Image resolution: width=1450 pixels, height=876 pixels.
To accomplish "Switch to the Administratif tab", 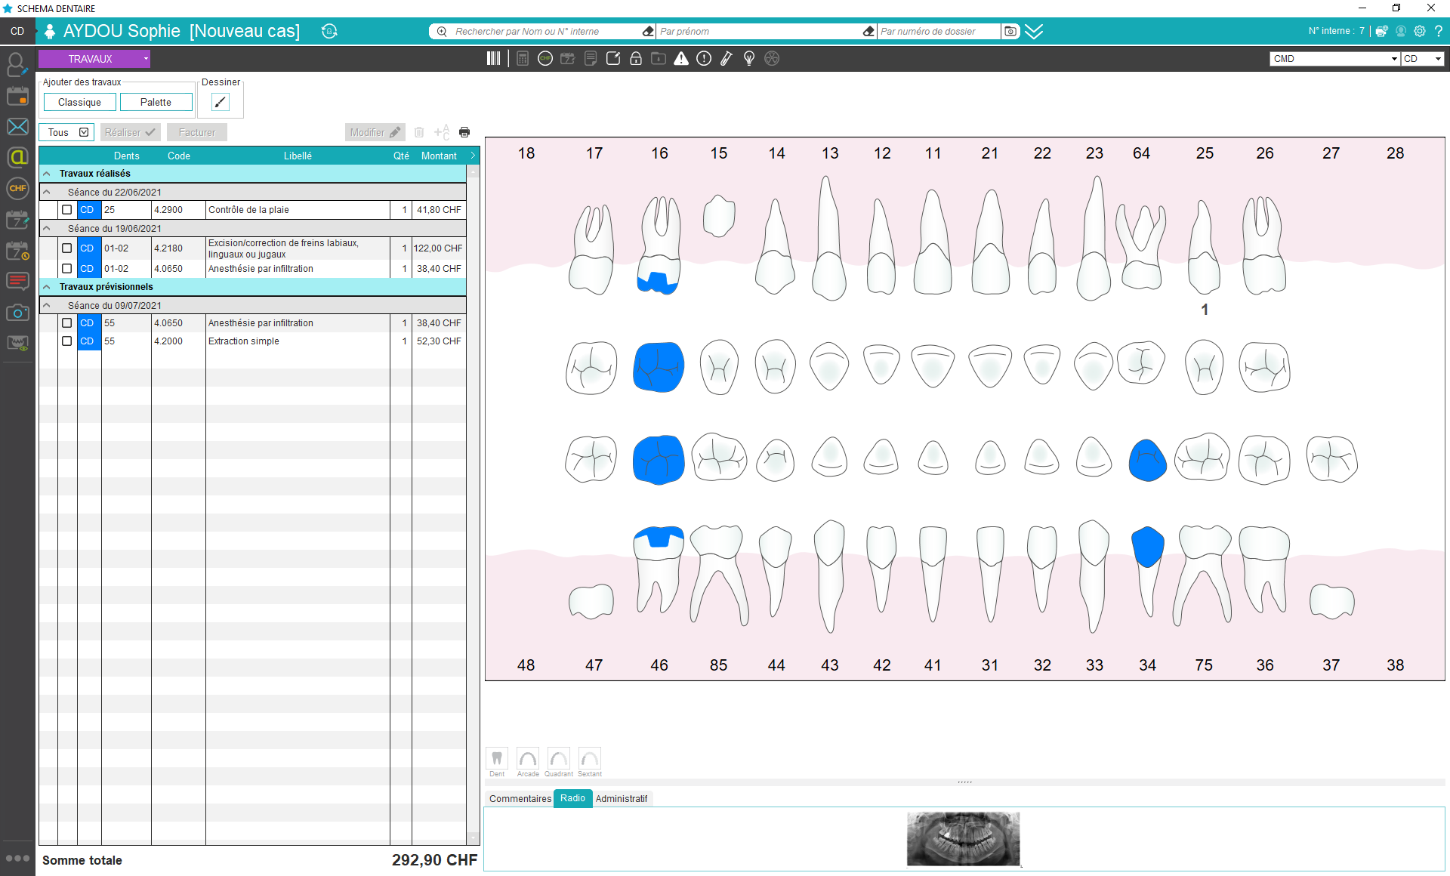I will [x=621, y=798].
